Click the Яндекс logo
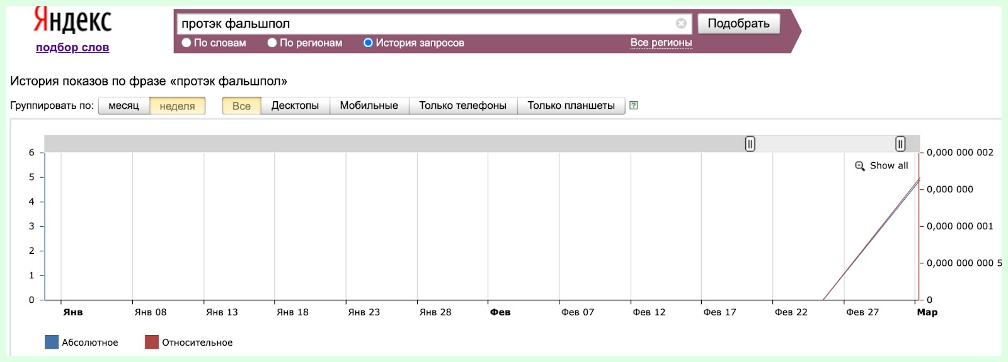 tap(72, 20)
